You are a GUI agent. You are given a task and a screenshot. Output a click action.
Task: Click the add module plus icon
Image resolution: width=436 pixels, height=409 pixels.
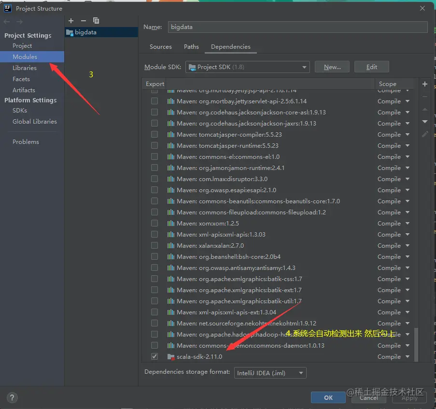coord(71,21)
